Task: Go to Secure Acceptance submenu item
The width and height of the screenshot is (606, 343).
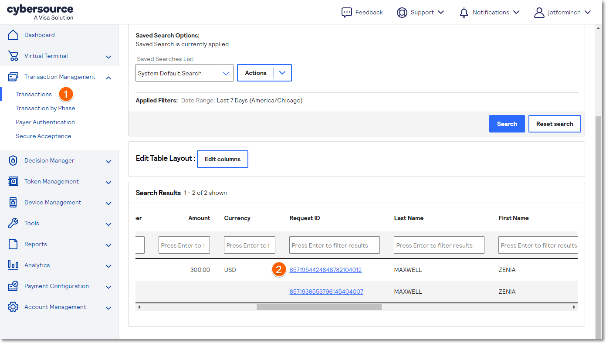Action: (43, 136)
